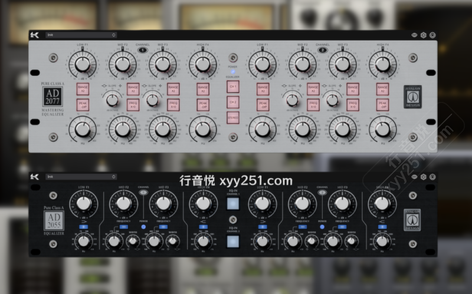Screen dimensions: 472x294
Task: Enable CH 1 equalizer button on AD 2077
Action: tap(233, 87)
